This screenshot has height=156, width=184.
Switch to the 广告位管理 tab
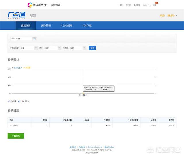click(66, 26)
